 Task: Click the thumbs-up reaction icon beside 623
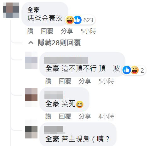(77, 20)
